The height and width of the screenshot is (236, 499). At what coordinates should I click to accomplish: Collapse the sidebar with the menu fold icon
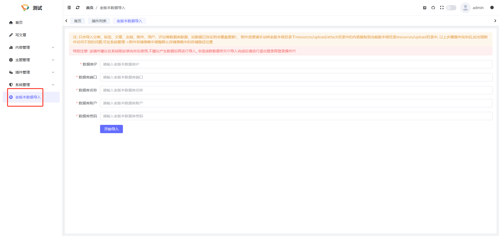pos(69,8)
